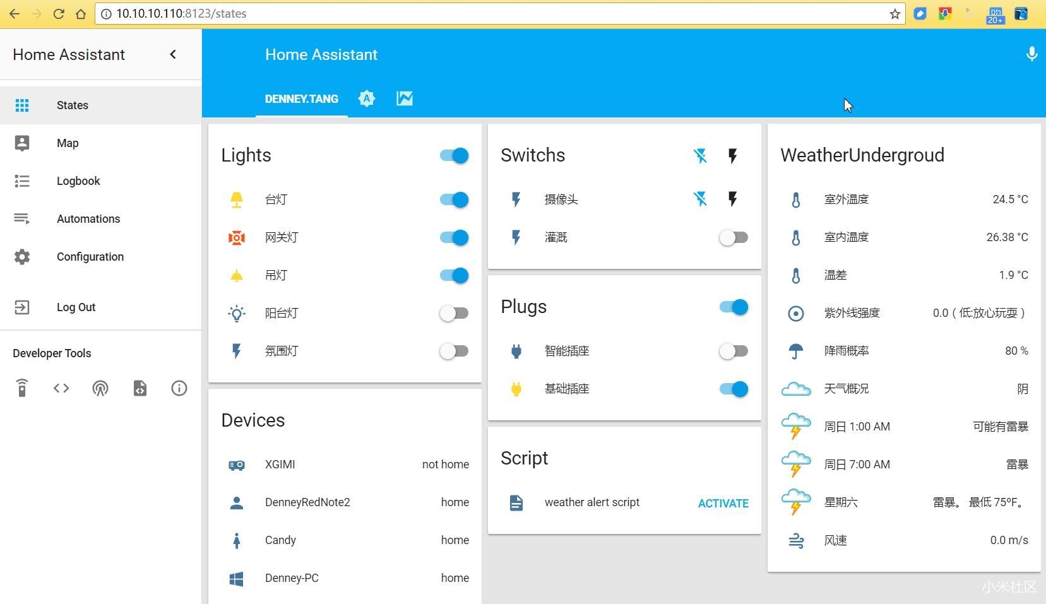The image size is (1046, 604).
Task: Toggle the 网关灯 light switch
Action: click(455, 237)
